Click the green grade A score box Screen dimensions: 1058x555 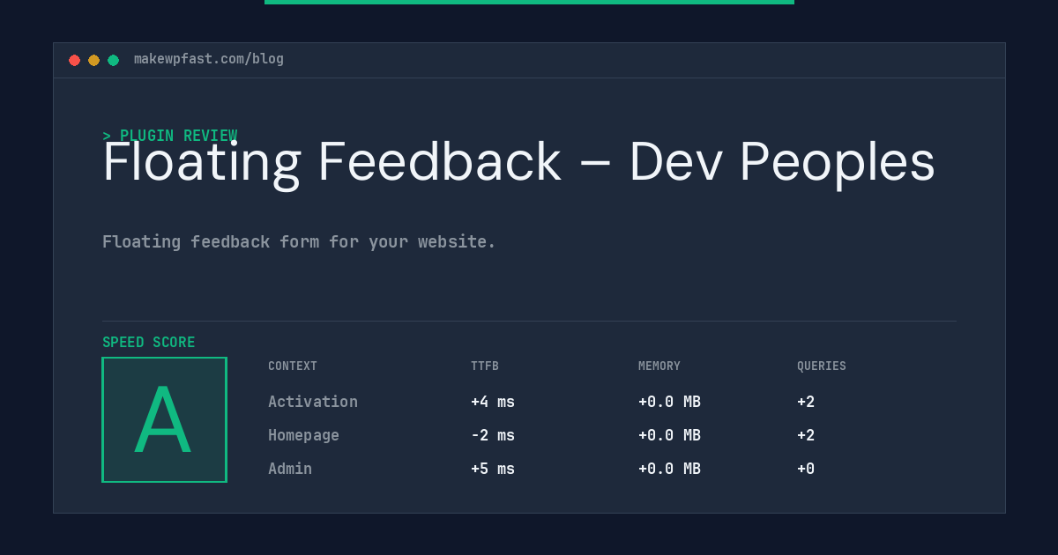[x=164, y=419]
